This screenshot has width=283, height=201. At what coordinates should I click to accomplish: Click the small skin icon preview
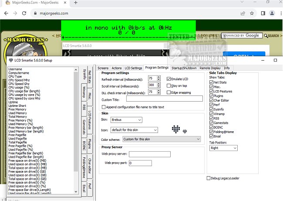coord(185,131)
